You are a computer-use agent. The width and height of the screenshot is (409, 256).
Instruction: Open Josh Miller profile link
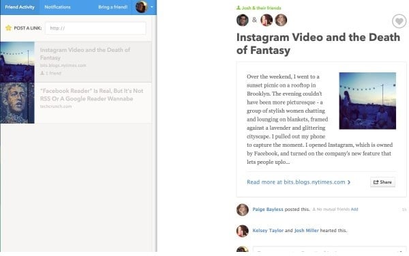pos(307,231)
